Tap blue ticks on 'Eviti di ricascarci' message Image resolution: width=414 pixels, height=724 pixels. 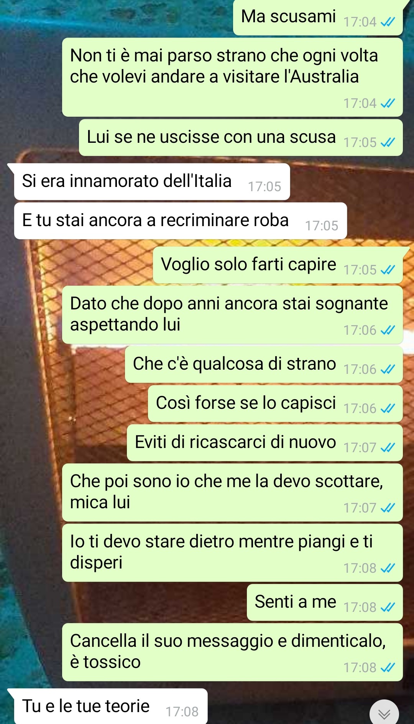388,448
